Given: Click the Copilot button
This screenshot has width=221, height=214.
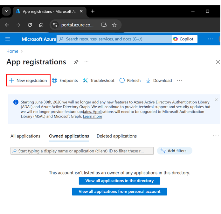Looking at the screenshot, I should pyautogui.click(x=183, y=39).
